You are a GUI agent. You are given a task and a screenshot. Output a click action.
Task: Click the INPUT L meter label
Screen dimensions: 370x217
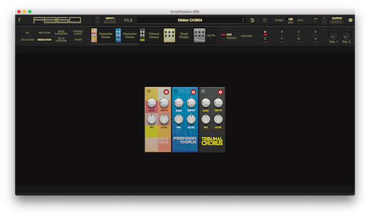[110, 18]
